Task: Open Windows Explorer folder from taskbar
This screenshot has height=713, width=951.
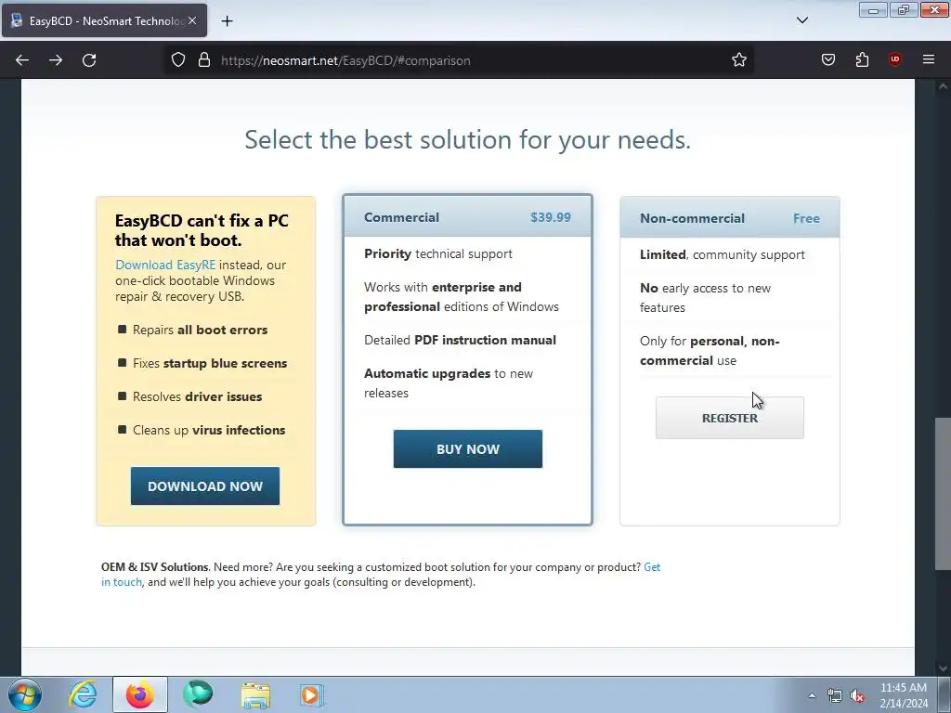Action: click(x=255, y=694)
